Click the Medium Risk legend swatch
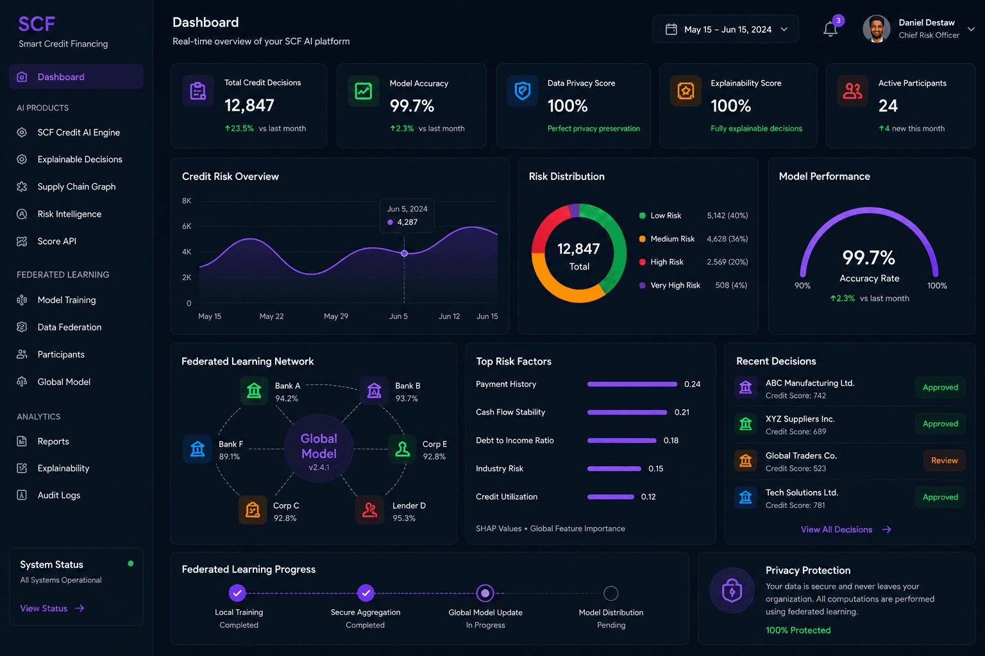 (x=642, y=239)
